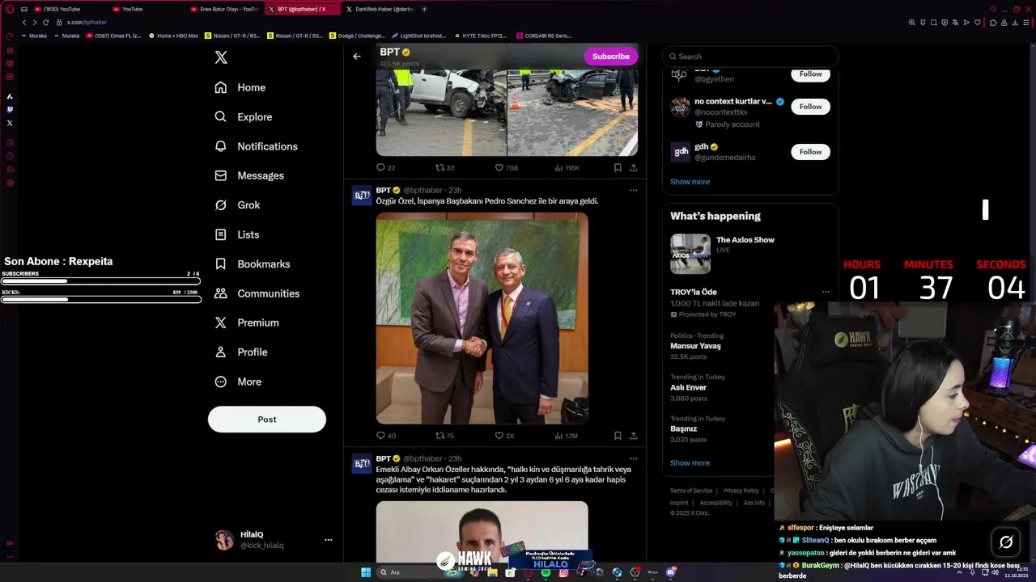
Task: Show more who-to-follow suggestions
Action: (690, 182)
